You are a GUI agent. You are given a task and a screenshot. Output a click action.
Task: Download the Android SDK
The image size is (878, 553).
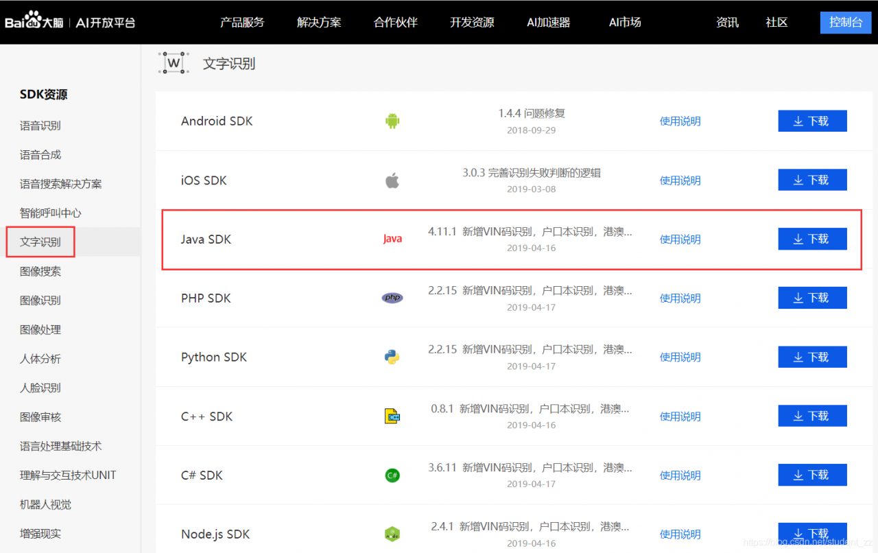[812, 121]
